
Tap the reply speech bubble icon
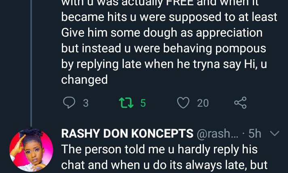[x=69, y=103]
